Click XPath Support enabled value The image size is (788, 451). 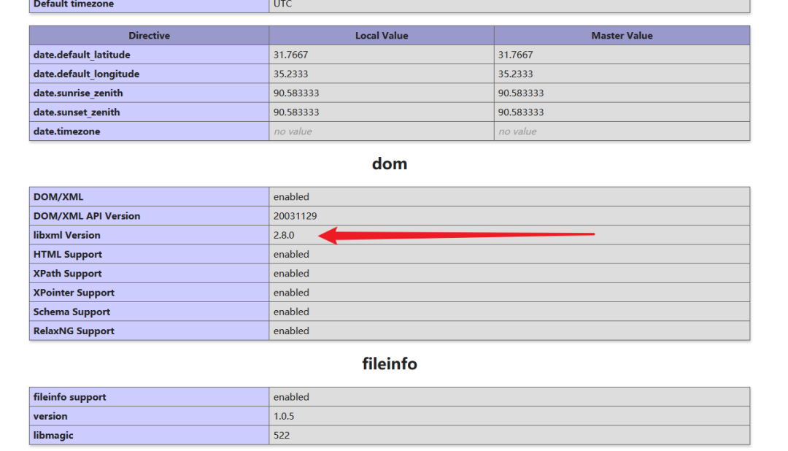[x=291, y=274]
